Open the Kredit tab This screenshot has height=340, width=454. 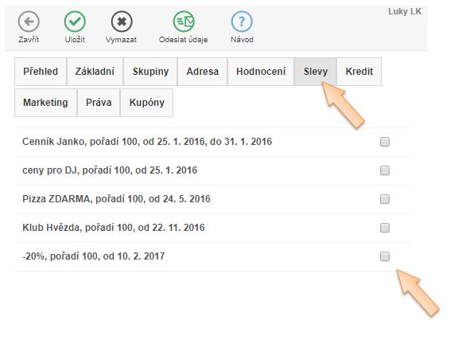359,72
